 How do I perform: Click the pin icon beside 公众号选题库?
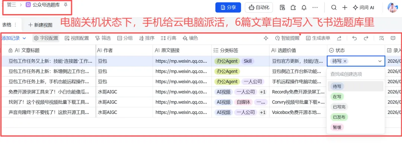coord(66,5)
